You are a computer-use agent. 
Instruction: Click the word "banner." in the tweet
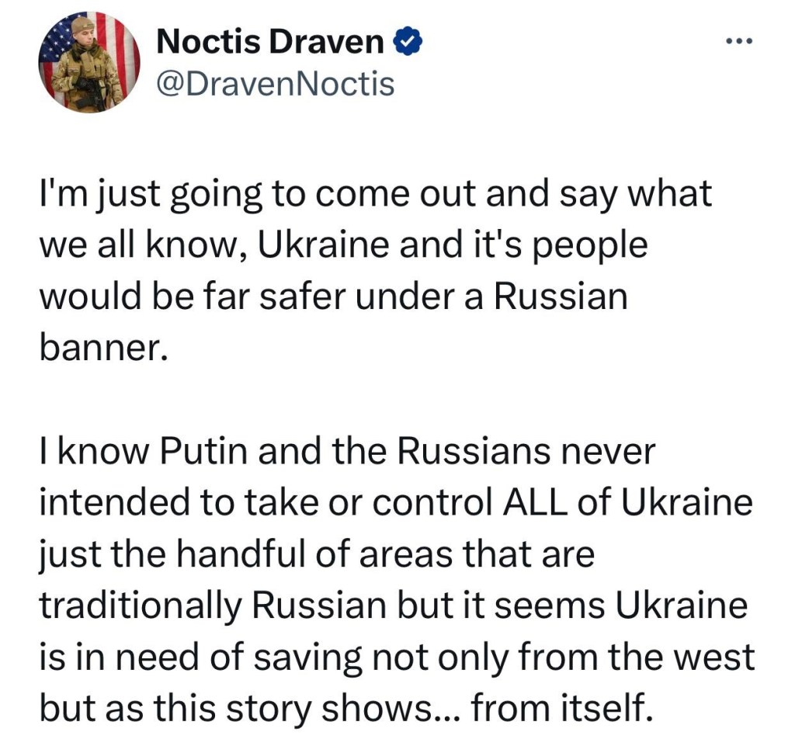click(103, 349)
